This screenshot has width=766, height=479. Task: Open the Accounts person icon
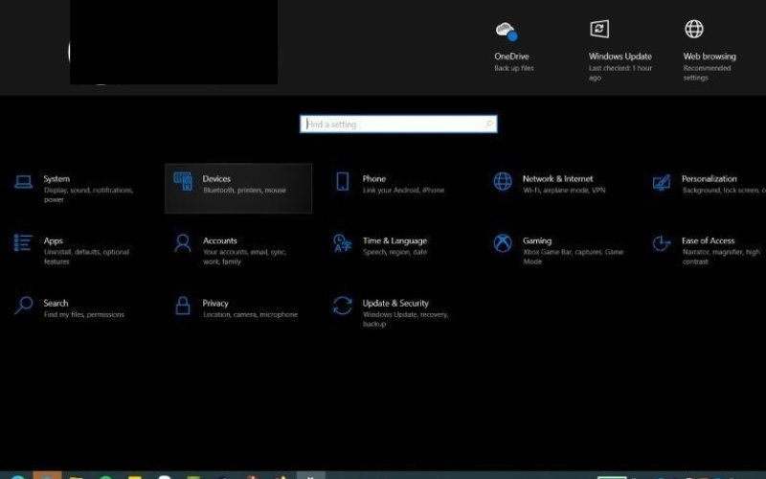click(182, 243)
